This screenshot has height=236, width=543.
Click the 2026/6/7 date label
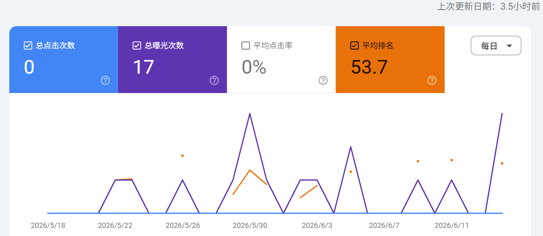point(384,225)
